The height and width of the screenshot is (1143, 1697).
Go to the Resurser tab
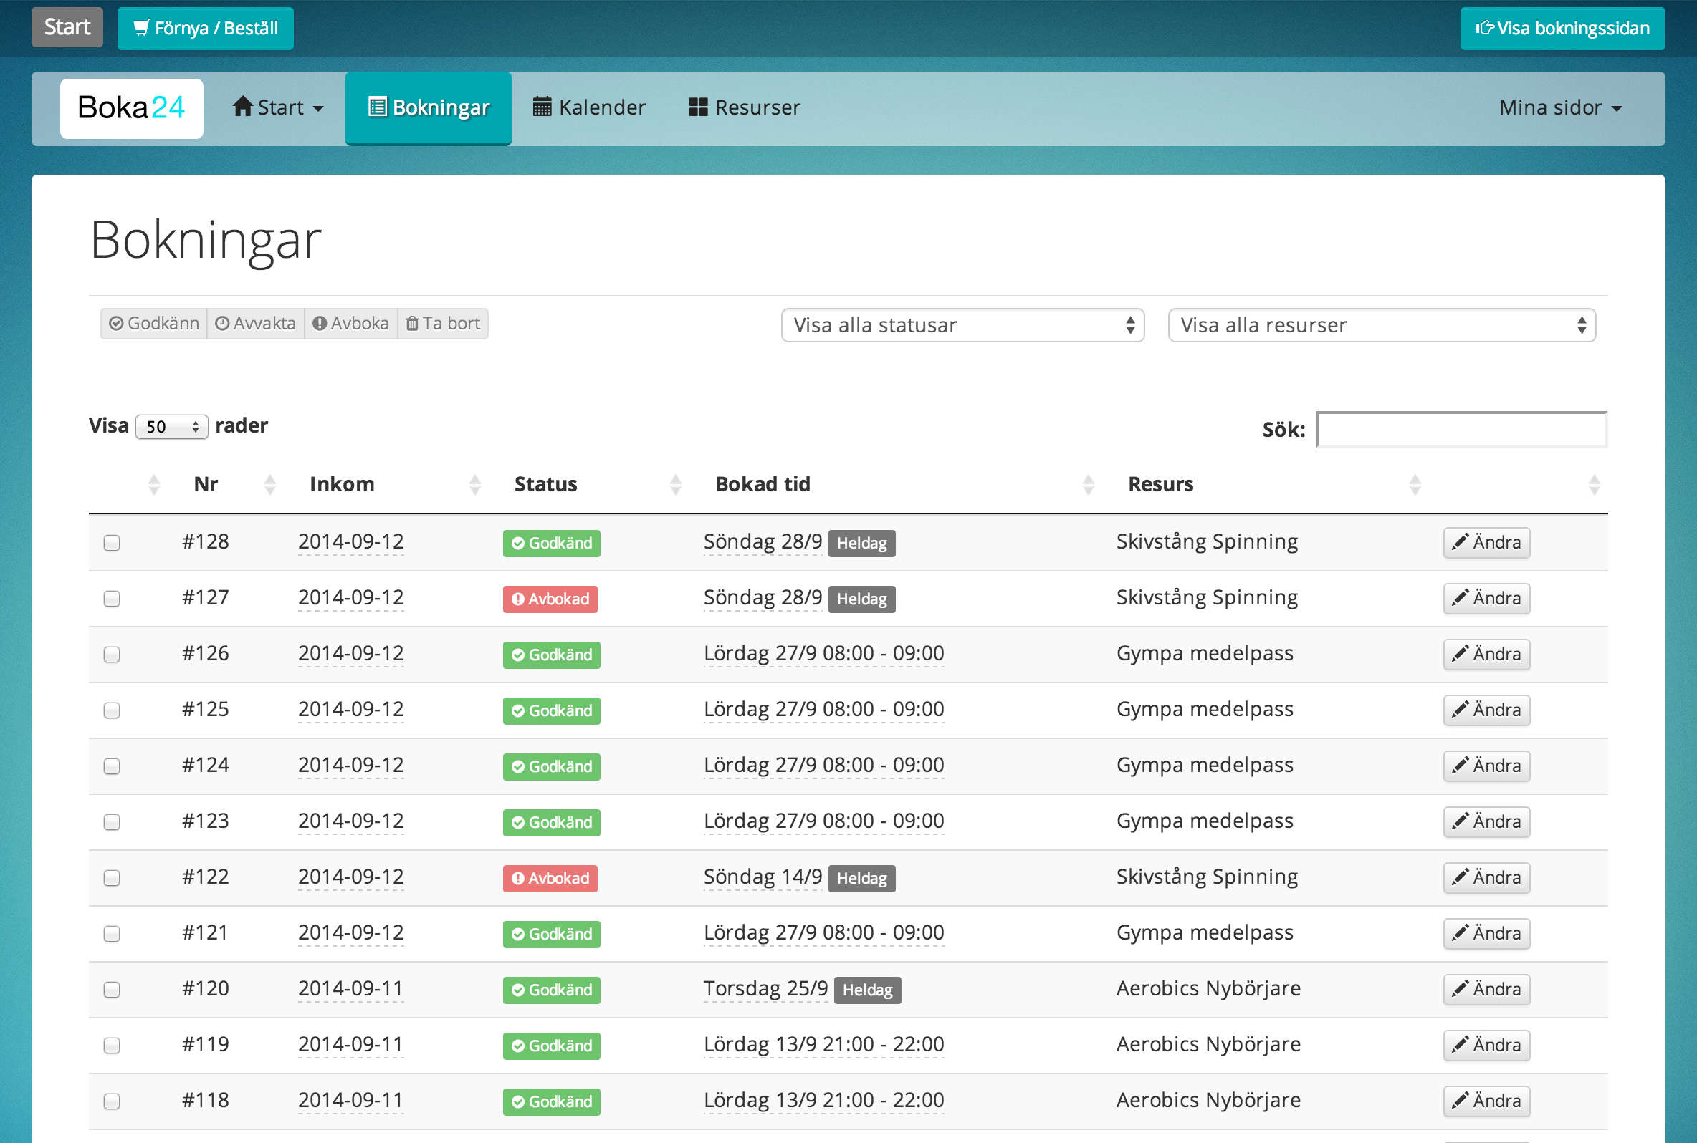[745, 108]
